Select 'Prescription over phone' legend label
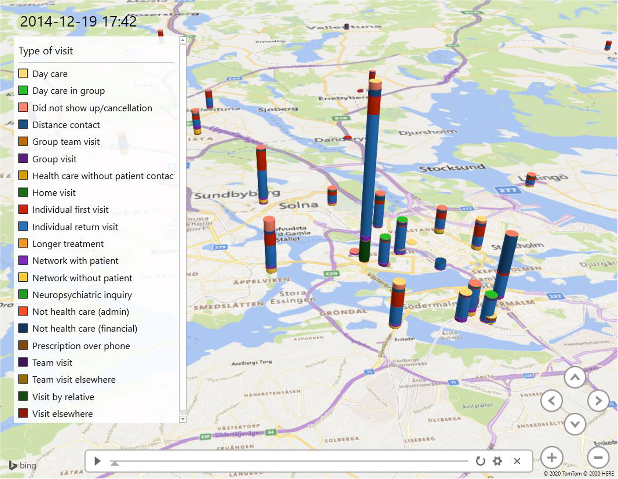Image resolution: width=618 pixels, height=479 pixels. click(x=81, y=346)
